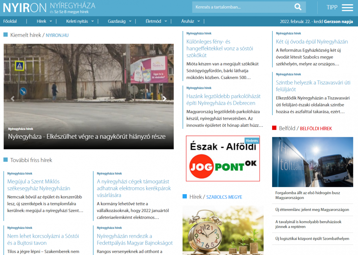The width and height of the screenshot is (358, 255).
Task: Expand the Hírek dropdown
Action: (x=44, y=21)
